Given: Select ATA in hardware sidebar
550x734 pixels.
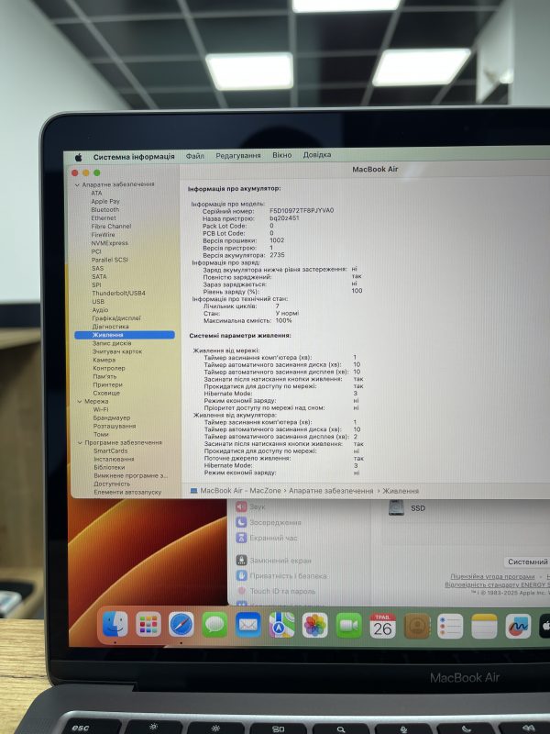Looking at the screenshot, I should [96, 193].
